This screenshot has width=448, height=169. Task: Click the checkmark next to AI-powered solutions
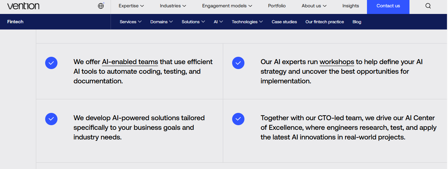point(51,119)
